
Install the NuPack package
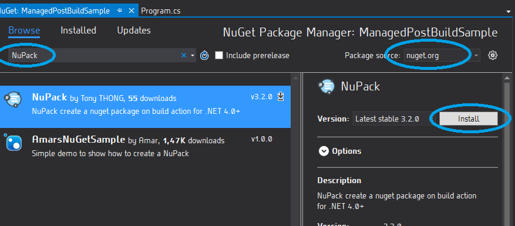click(x=469, y=119)
